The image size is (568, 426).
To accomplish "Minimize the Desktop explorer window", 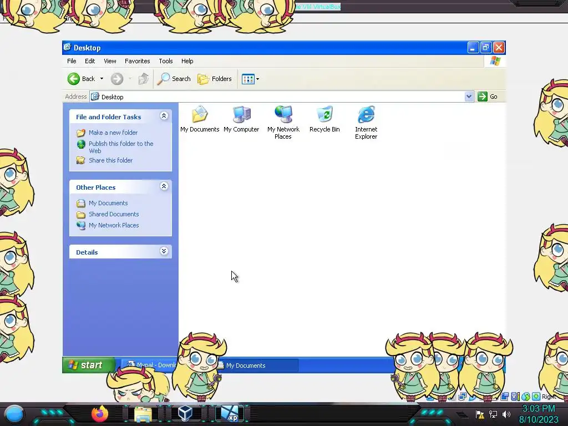I will pos(473,48).
